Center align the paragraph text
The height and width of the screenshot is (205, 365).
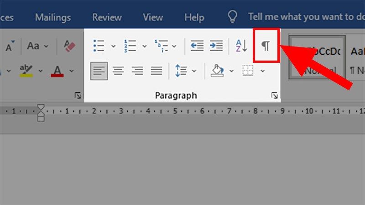tap(118, 71)
